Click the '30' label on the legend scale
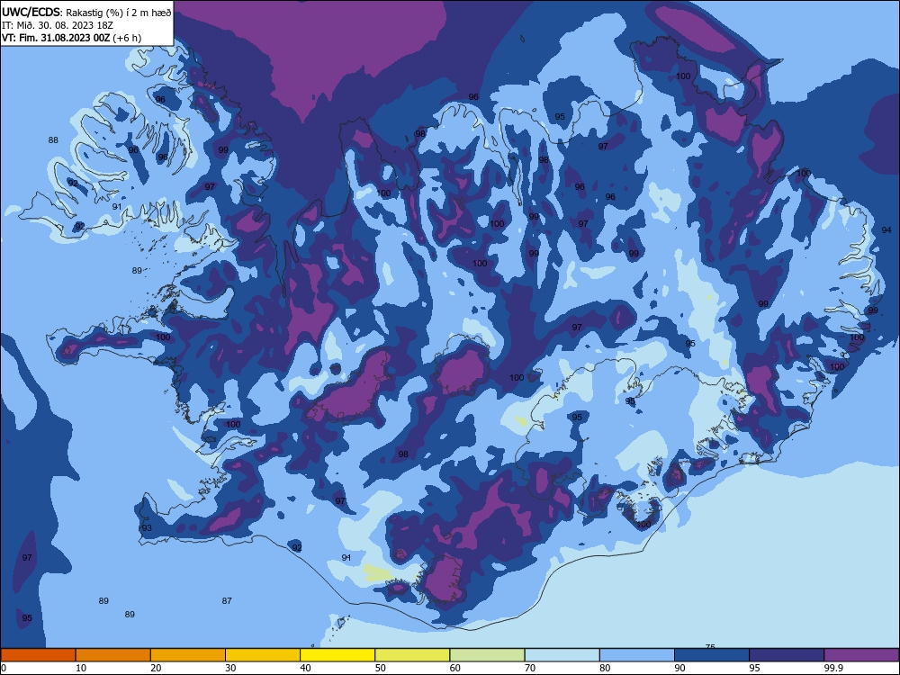This screenshot has width=900, height=675. [230, 668]
